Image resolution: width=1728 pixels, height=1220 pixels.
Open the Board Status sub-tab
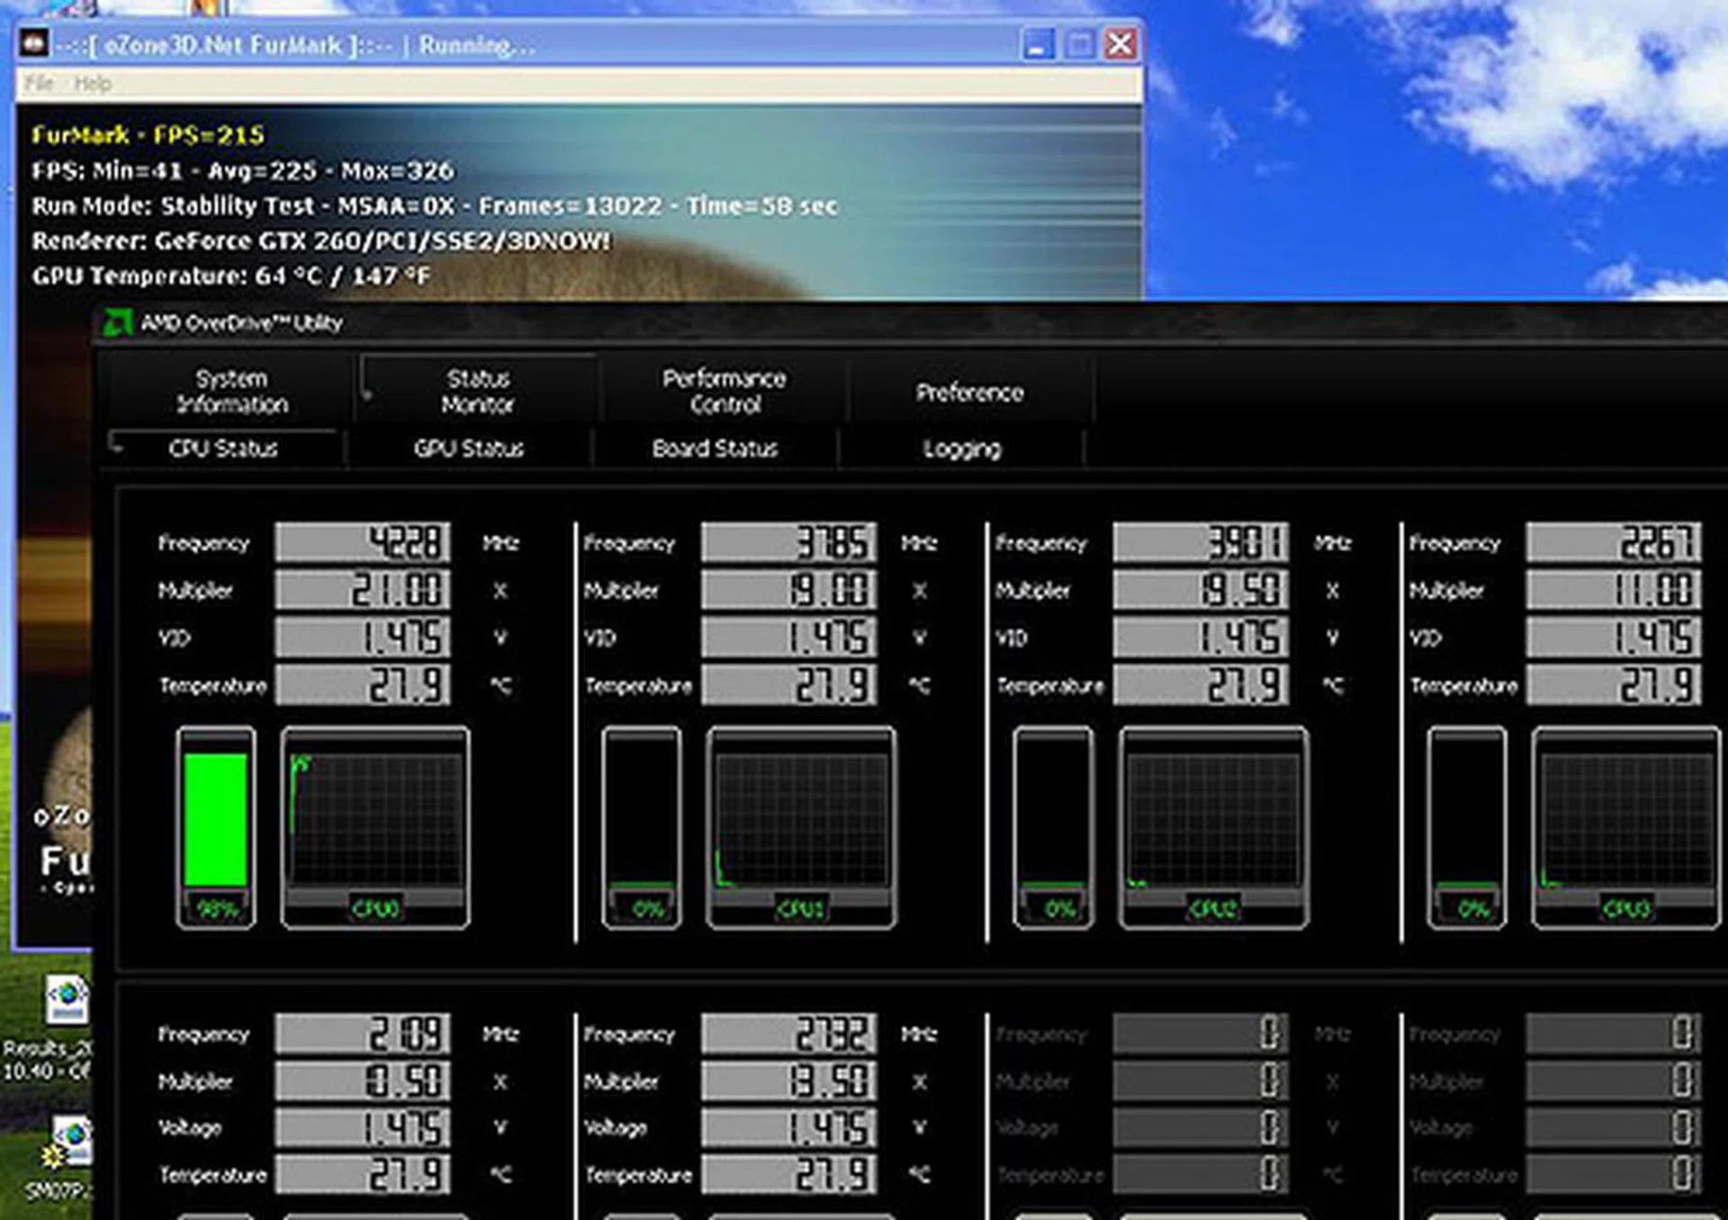tap(715, 448)
